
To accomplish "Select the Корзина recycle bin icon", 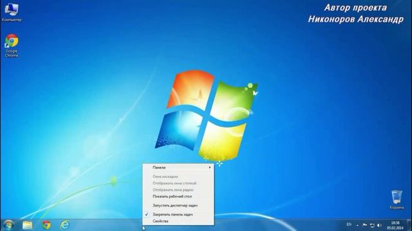I will coord(397,200).
